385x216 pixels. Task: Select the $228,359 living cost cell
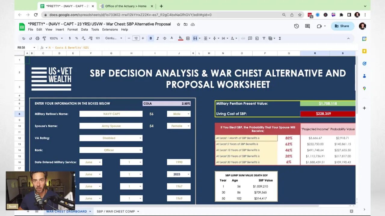point(328,114)
